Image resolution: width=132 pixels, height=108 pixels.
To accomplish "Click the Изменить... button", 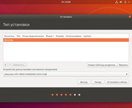I will [20, 65].
